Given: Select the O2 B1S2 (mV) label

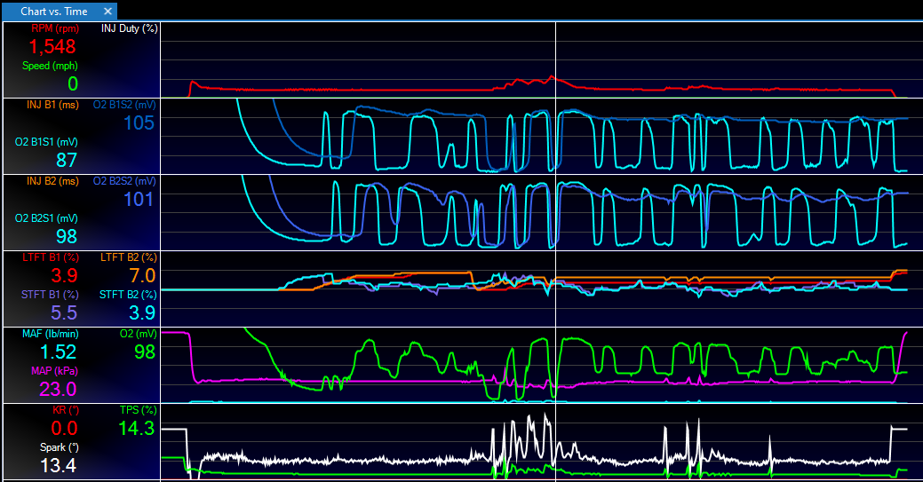Looking at the screenshot, I should tap(124, 105).
